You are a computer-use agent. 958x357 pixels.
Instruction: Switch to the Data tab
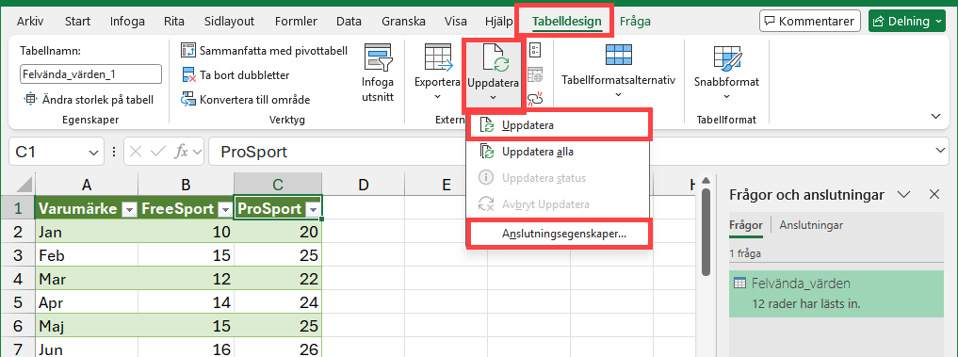tap(349, 22)
